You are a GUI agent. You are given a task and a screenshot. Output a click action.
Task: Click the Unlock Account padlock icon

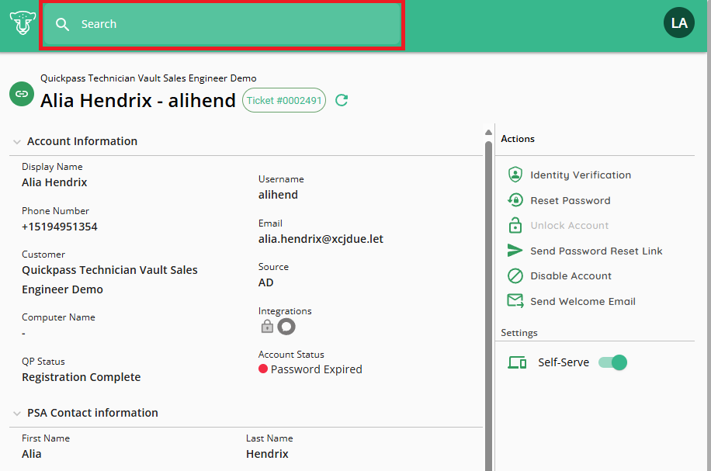515,225
